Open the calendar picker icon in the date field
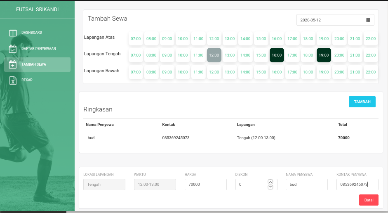This screenshot has height=213, width=388. click(x=368, y=20)
